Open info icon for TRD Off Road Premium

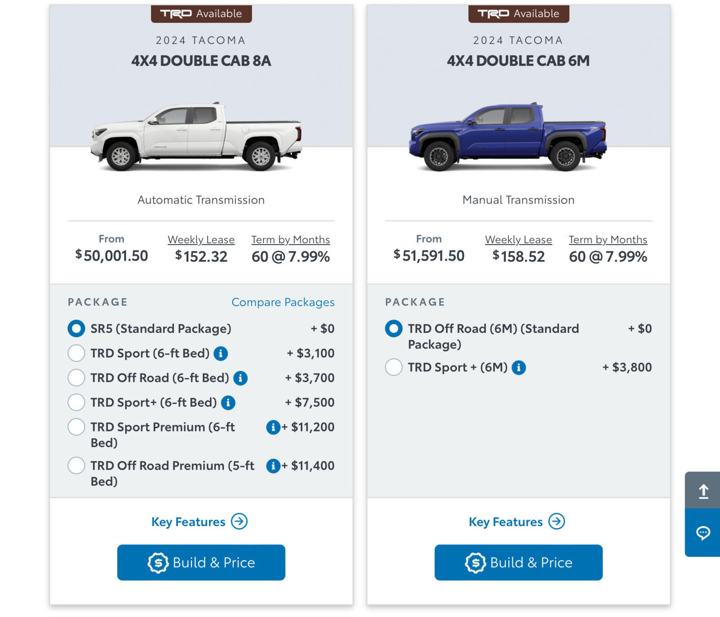[273, 466]
